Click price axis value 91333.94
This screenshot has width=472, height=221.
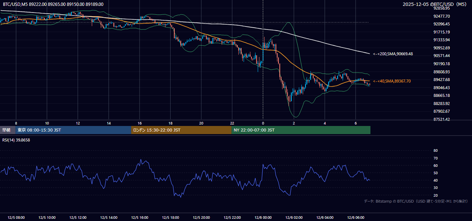click(x=442, y=40)
